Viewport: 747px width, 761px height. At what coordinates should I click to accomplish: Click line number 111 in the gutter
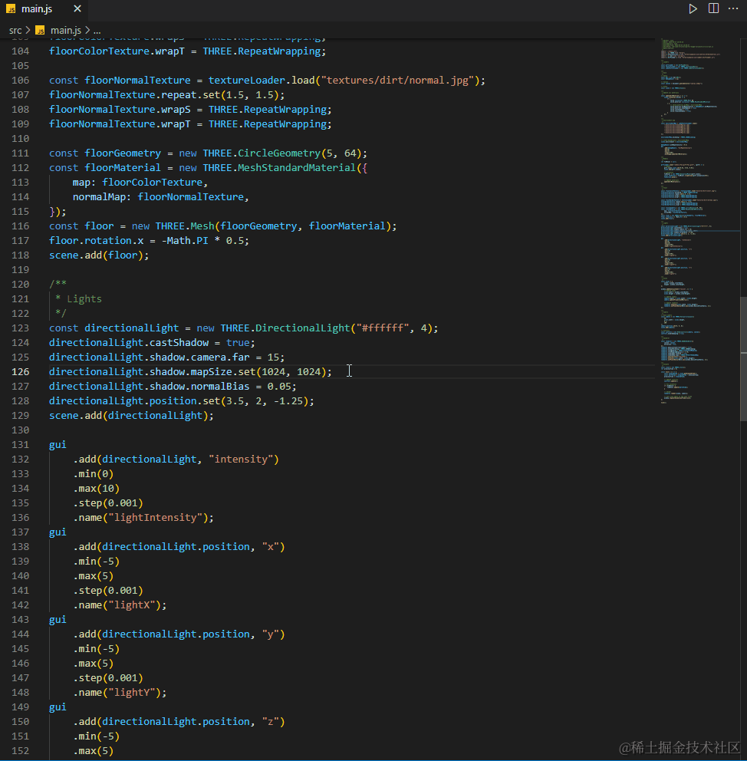[21, 153]
